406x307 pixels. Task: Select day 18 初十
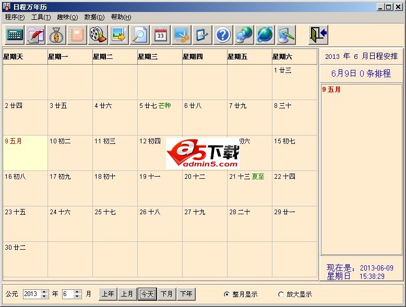(x=115, y=188)
